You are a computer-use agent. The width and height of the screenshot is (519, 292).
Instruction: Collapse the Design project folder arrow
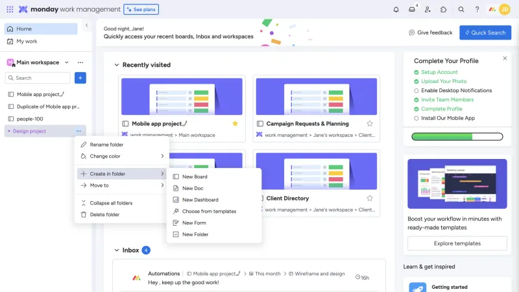9,131
